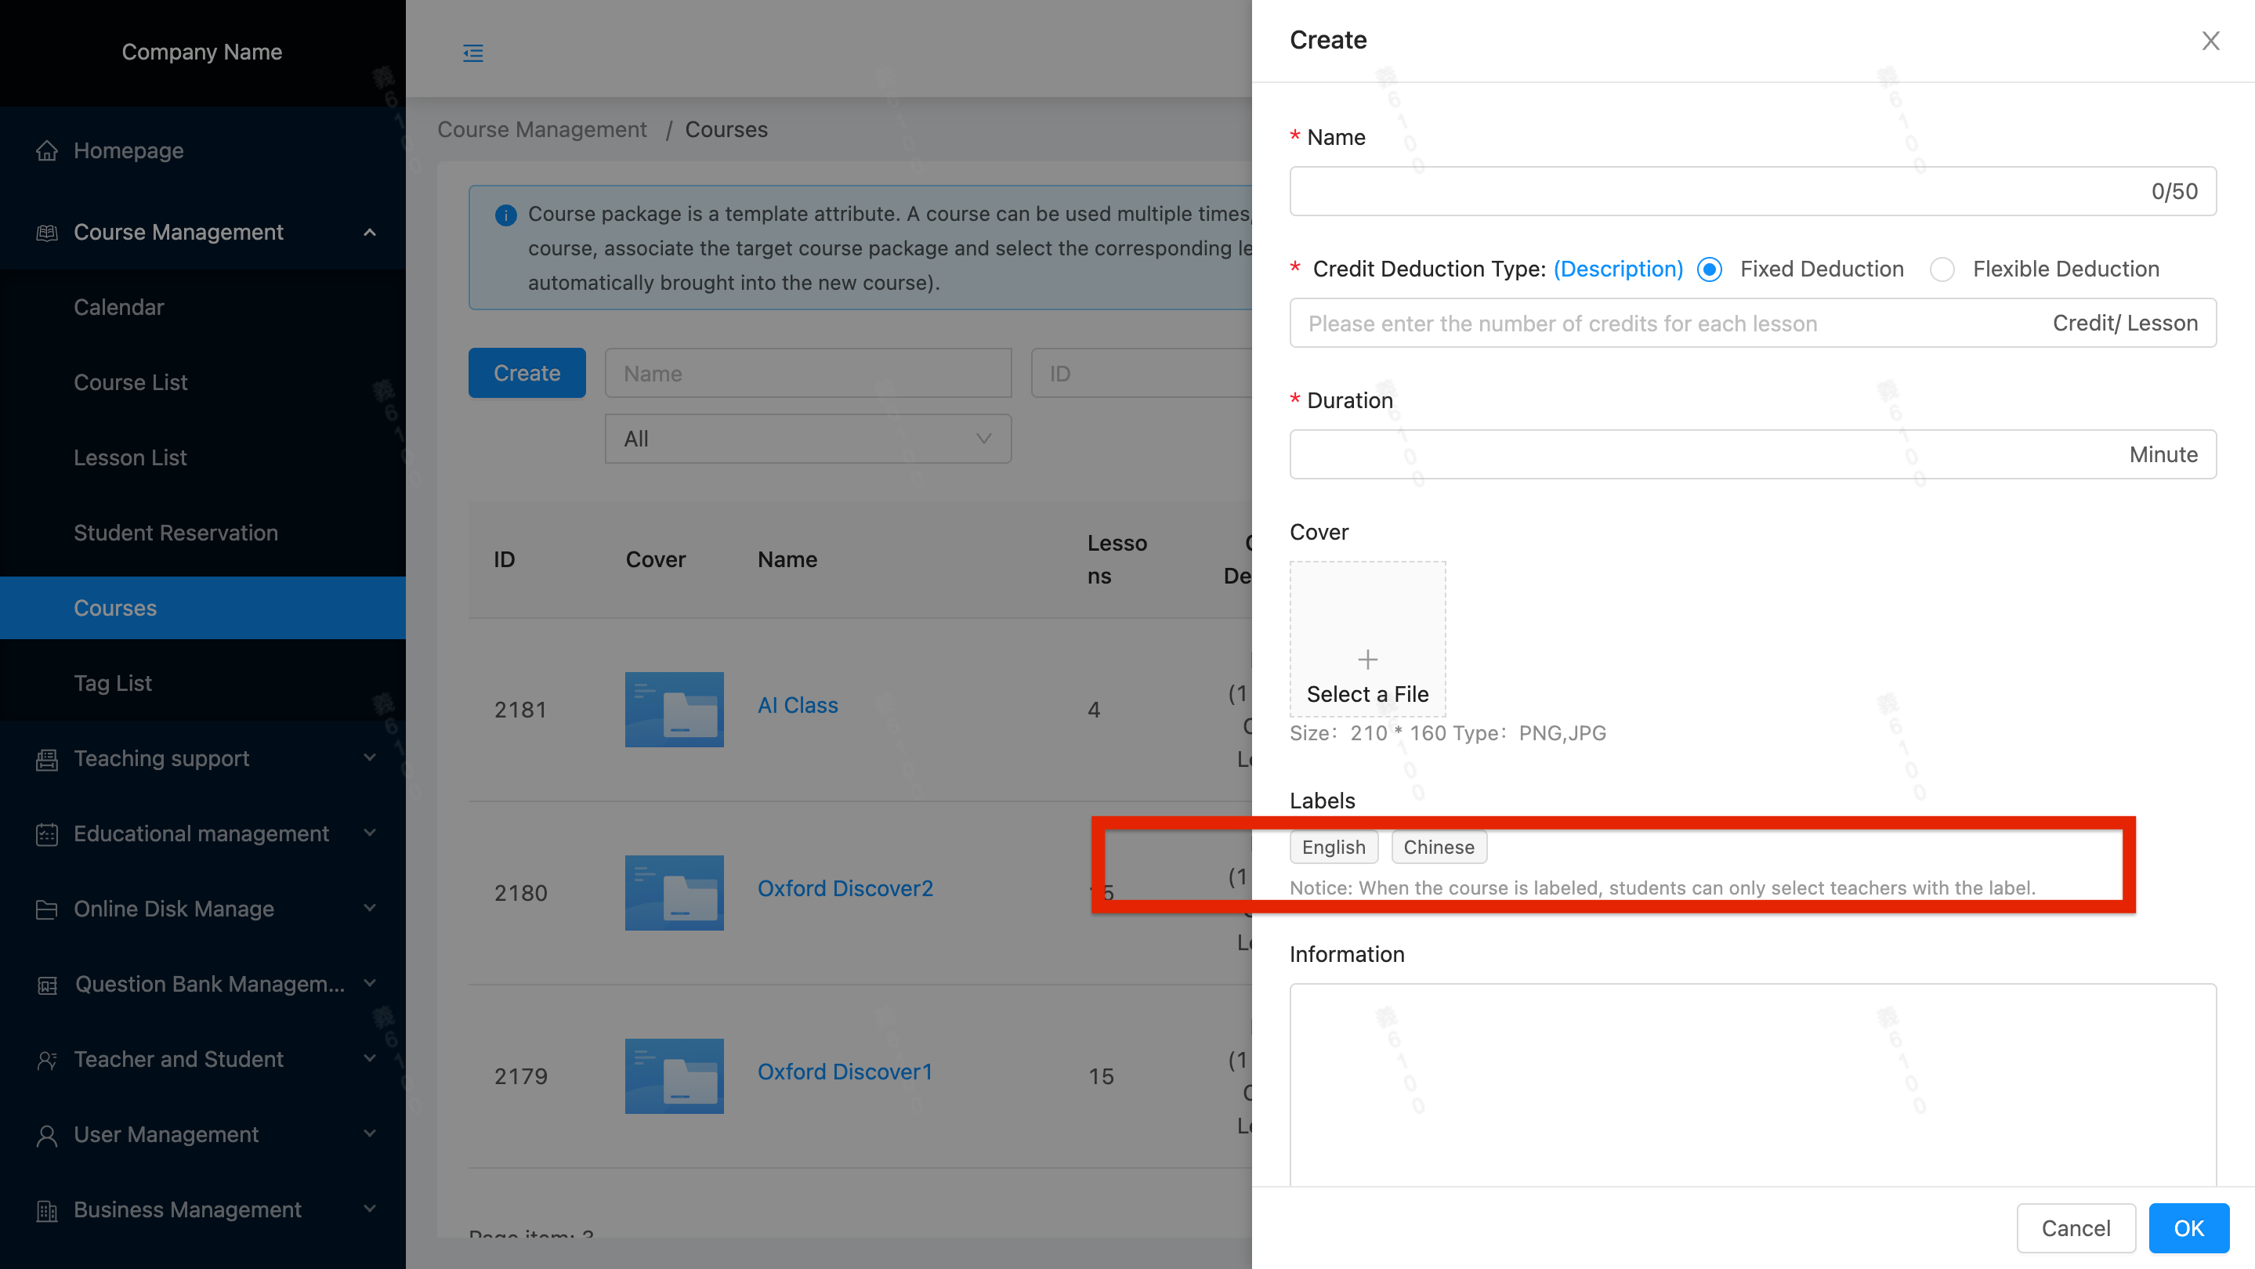Click the sidebar collapse icon
This screenshot has width=2255, height=1269.
pyautogui.click(x=472, y=53)
